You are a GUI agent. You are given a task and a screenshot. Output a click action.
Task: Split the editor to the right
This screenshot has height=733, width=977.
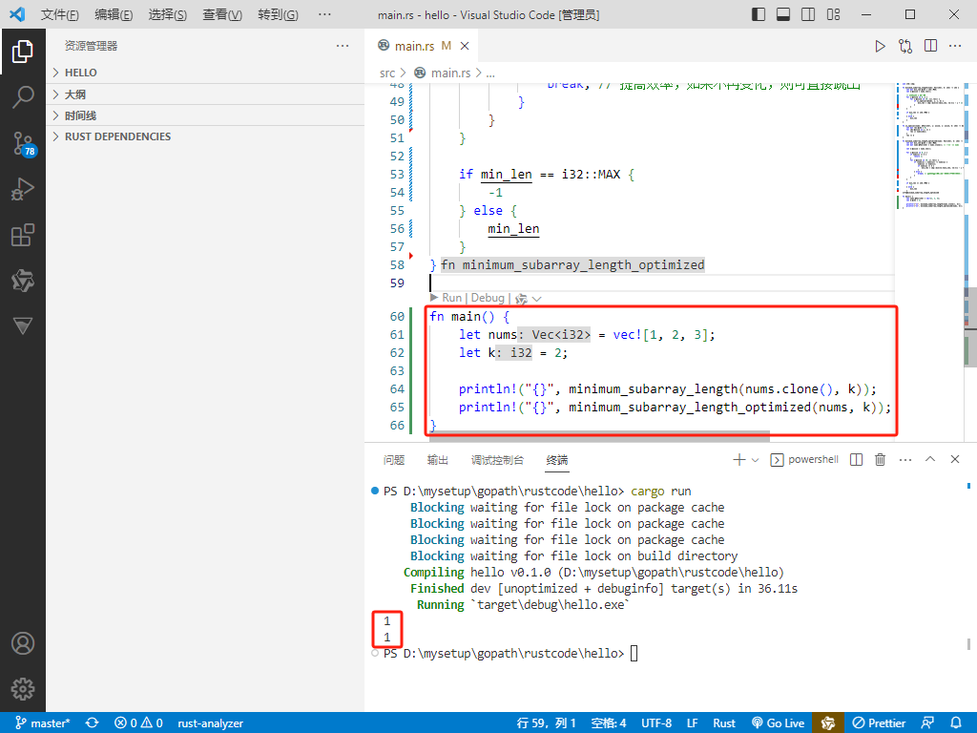pyautogui.click(x=930, y=46)
